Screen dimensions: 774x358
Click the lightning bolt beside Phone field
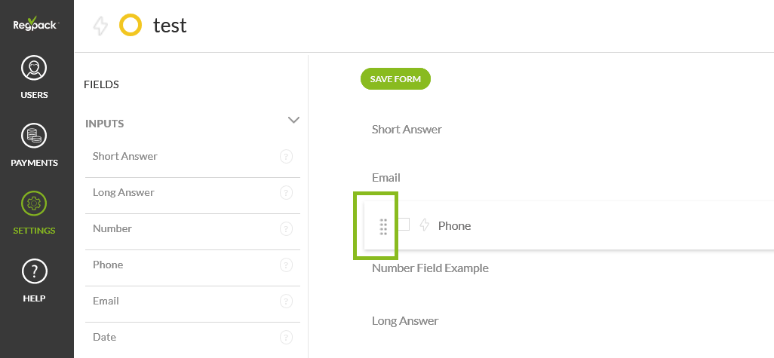424,225
